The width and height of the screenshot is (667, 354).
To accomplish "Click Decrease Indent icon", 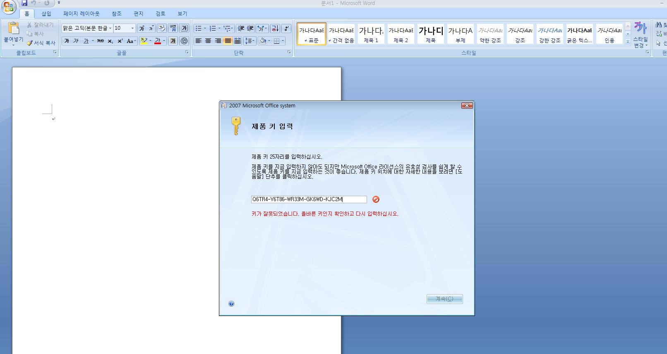I will pos(241,29).
